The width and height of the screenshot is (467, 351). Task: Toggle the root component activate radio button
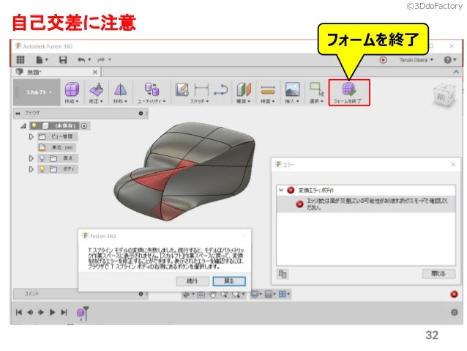tap(84, 126)
